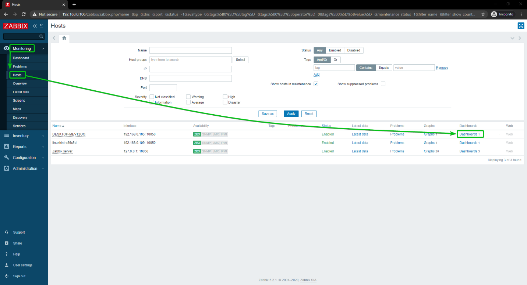Click the tag name input field
The width and height of the screenshot is (527, 285).
pos(334,68)
